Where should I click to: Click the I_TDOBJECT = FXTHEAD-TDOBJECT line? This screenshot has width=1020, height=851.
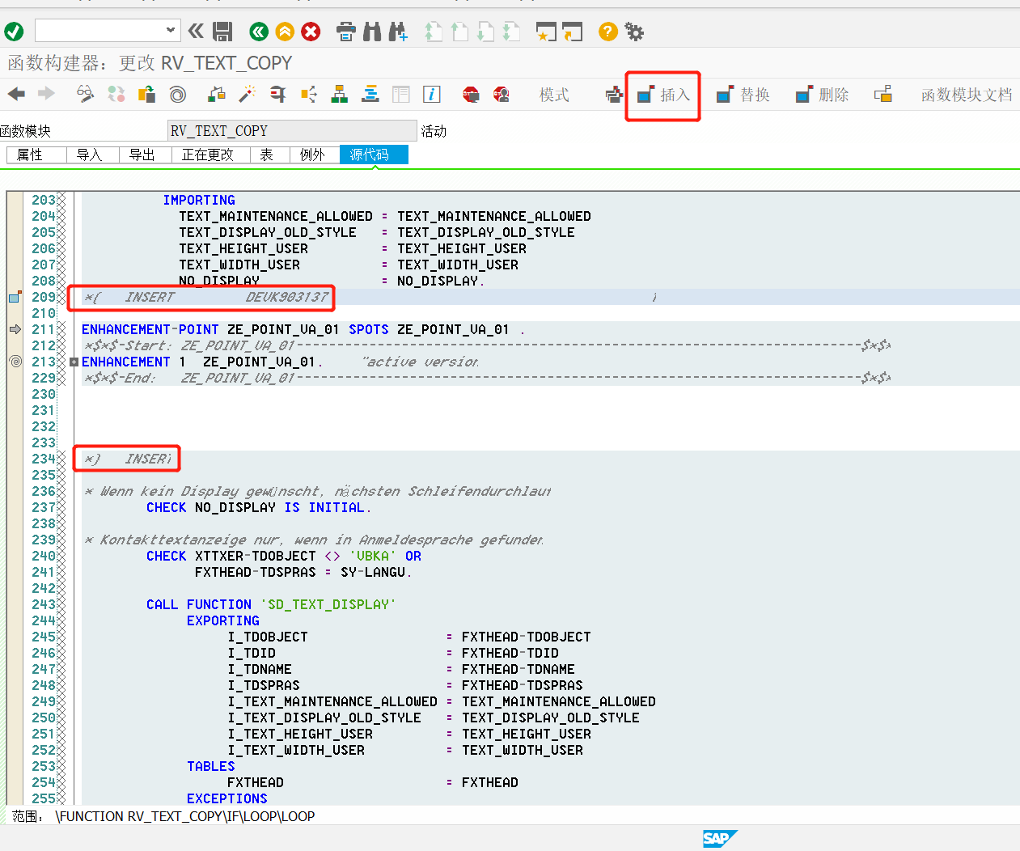tap(409, 637)
